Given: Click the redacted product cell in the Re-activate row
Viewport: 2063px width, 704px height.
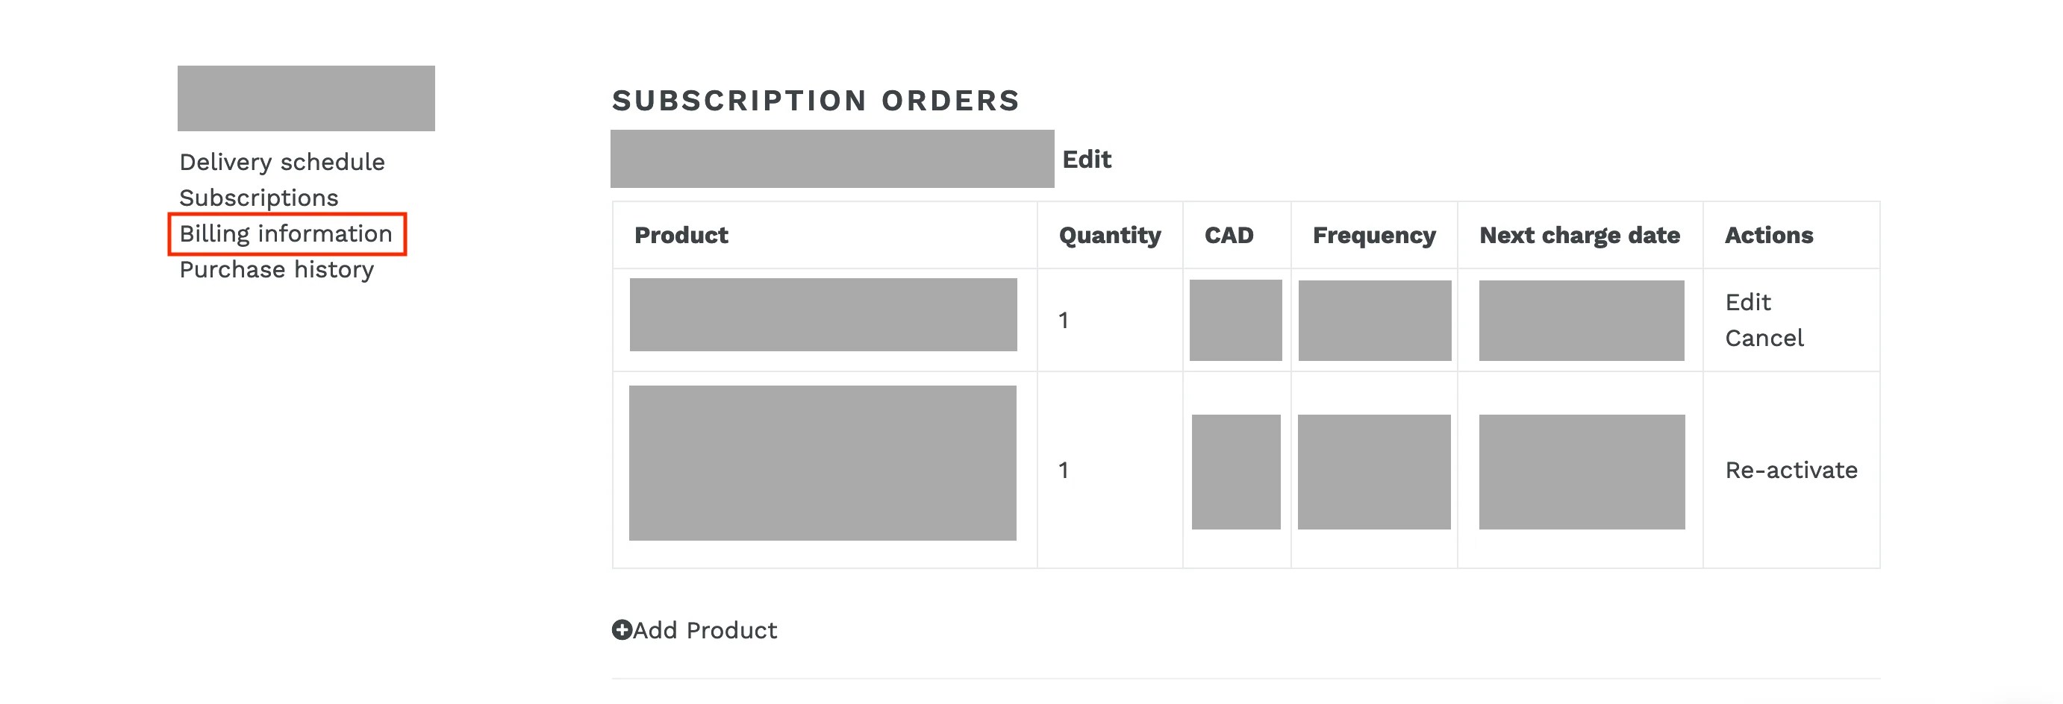Looking at the screenshot, I should (823, 463).
